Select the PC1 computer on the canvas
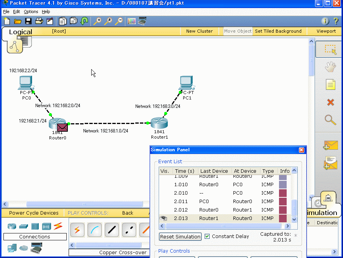The width and height of the screenshot is (343, 258). pos(187,83)
